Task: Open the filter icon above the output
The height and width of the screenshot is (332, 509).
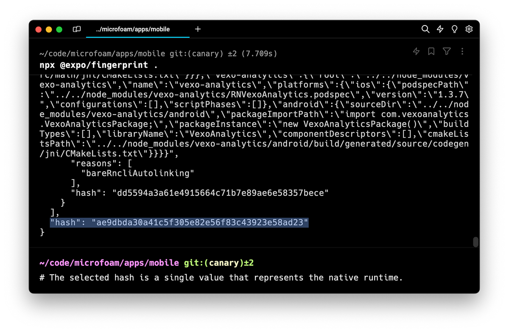Action: point(447,51)
